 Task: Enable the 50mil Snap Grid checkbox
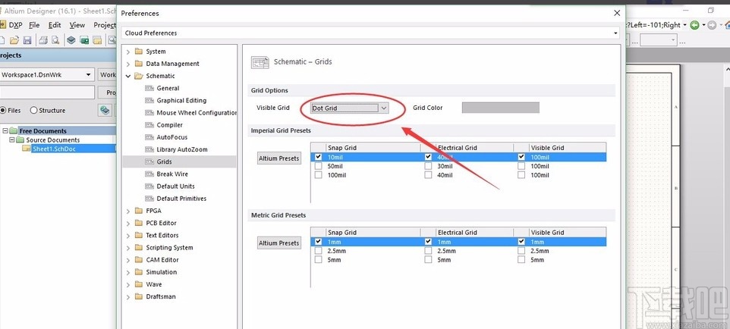[x=318, y=166]
